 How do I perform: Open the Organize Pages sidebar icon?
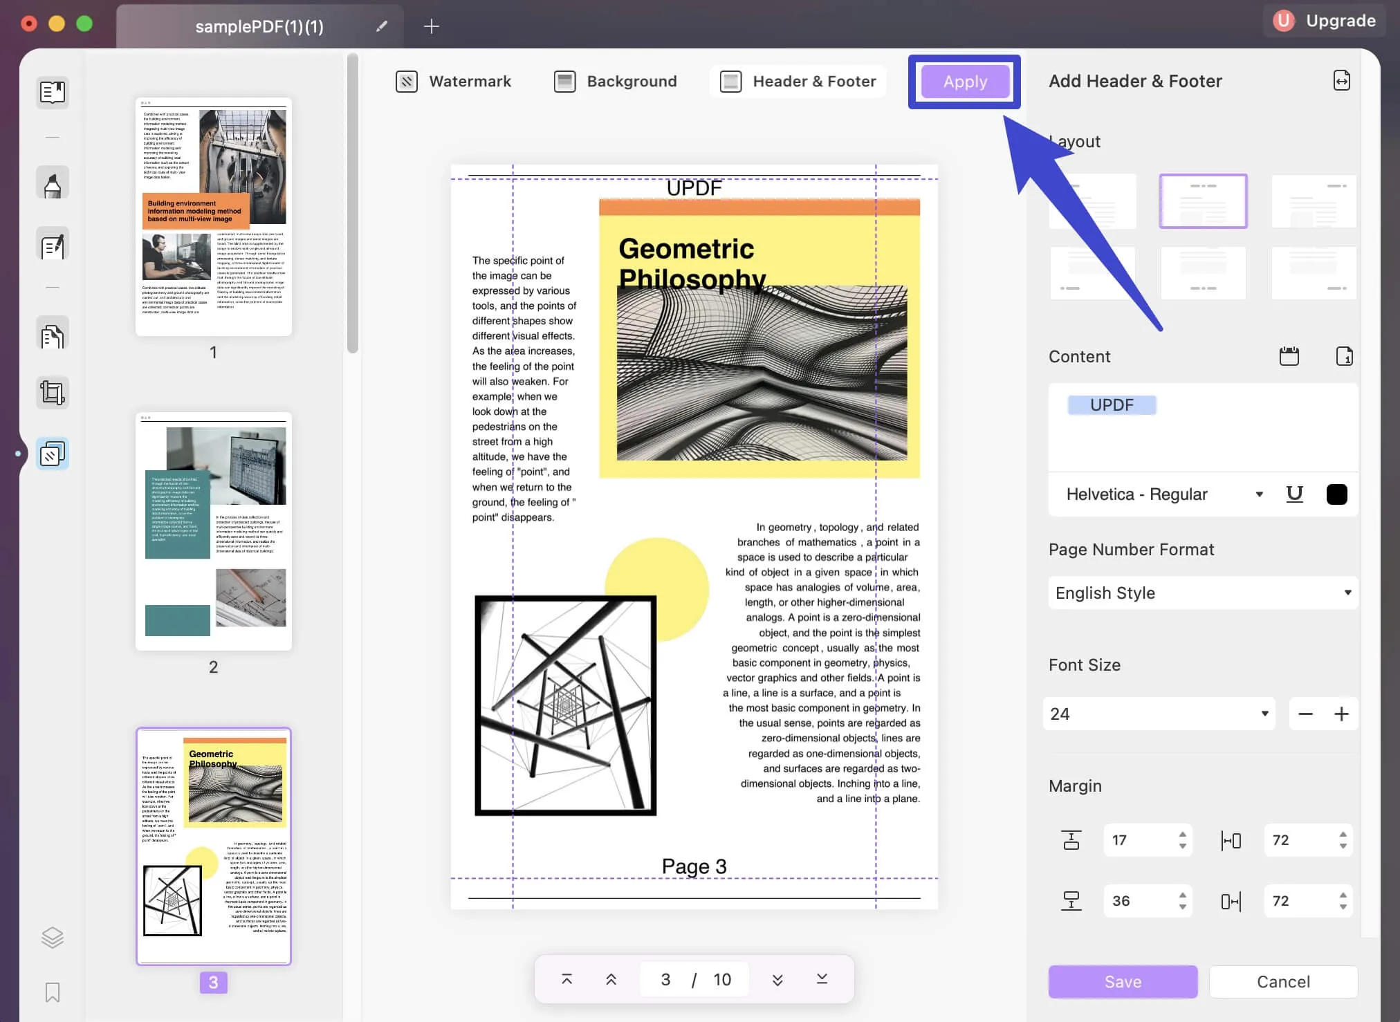coord(53,335)
